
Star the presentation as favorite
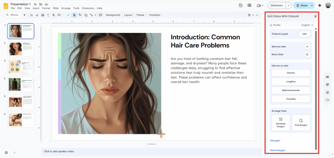pyautogui.click(x=35, y=4)
